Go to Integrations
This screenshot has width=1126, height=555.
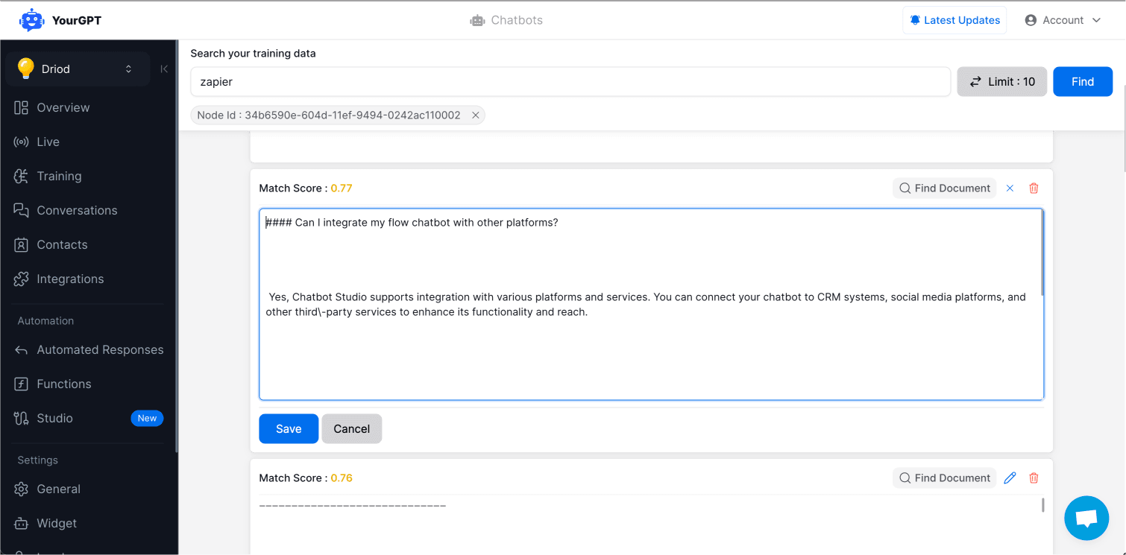(x=70, y=279)
